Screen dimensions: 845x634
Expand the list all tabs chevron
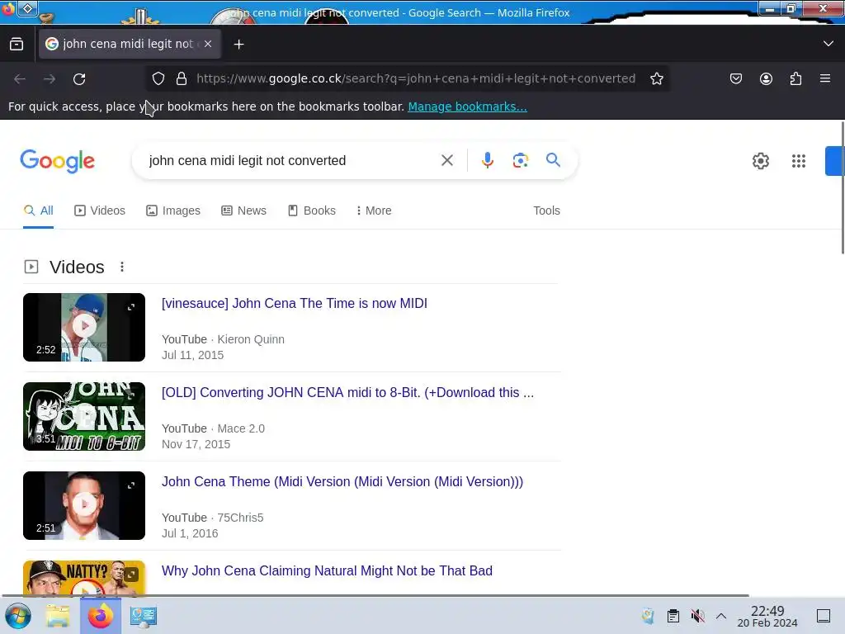(828, 44)
